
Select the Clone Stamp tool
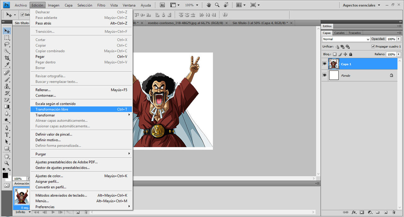(x=7, y=86)
